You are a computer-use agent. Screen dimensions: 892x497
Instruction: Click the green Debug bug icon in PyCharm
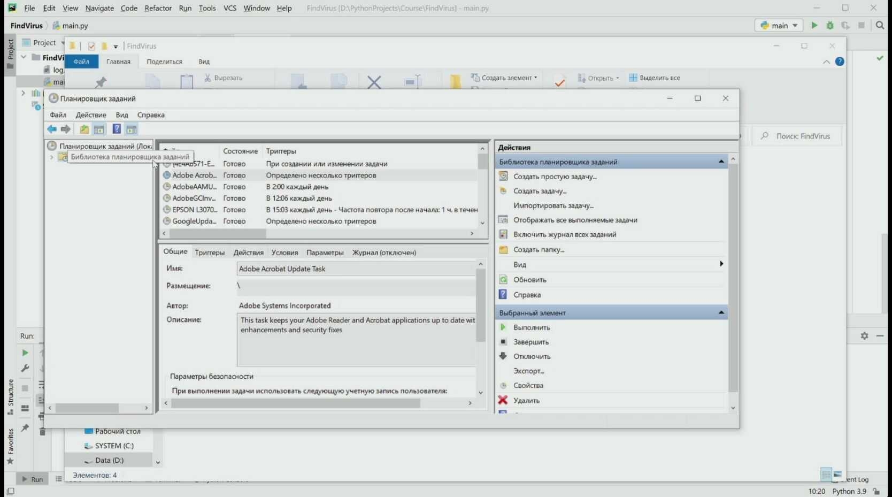pos(830,25)
